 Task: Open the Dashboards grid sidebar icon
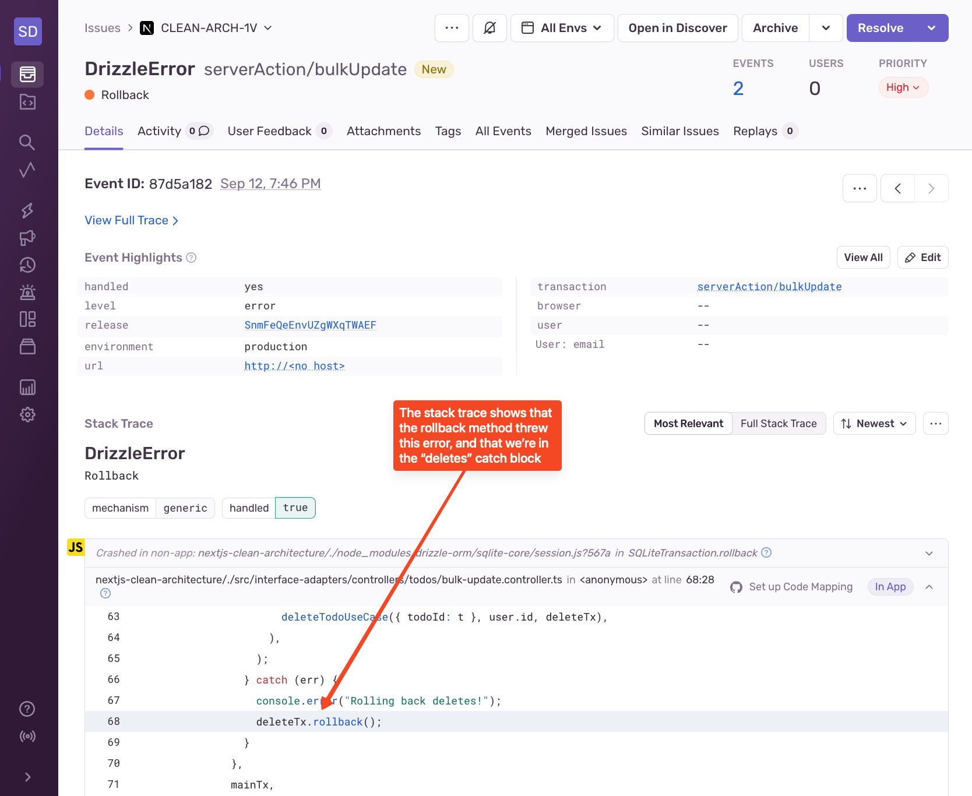[27, 319]
